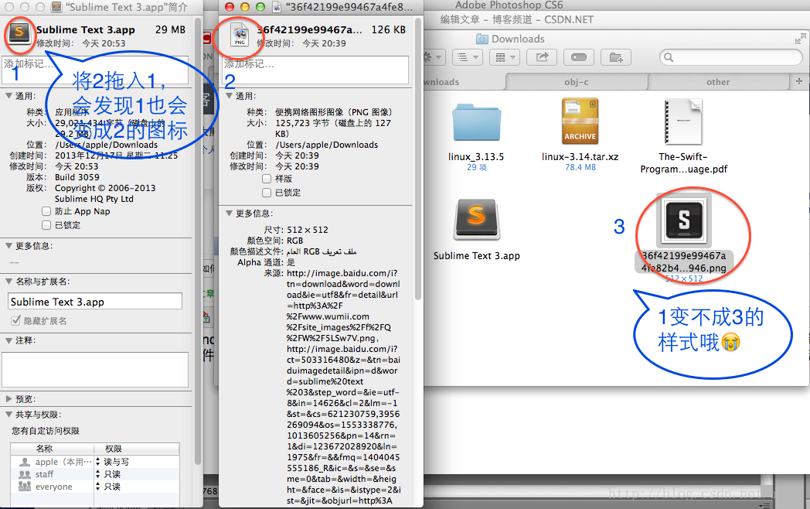The width and height of the screenshot is (810, 509).
Task: Open the Finder gear action menu
Action: point(433,57)
